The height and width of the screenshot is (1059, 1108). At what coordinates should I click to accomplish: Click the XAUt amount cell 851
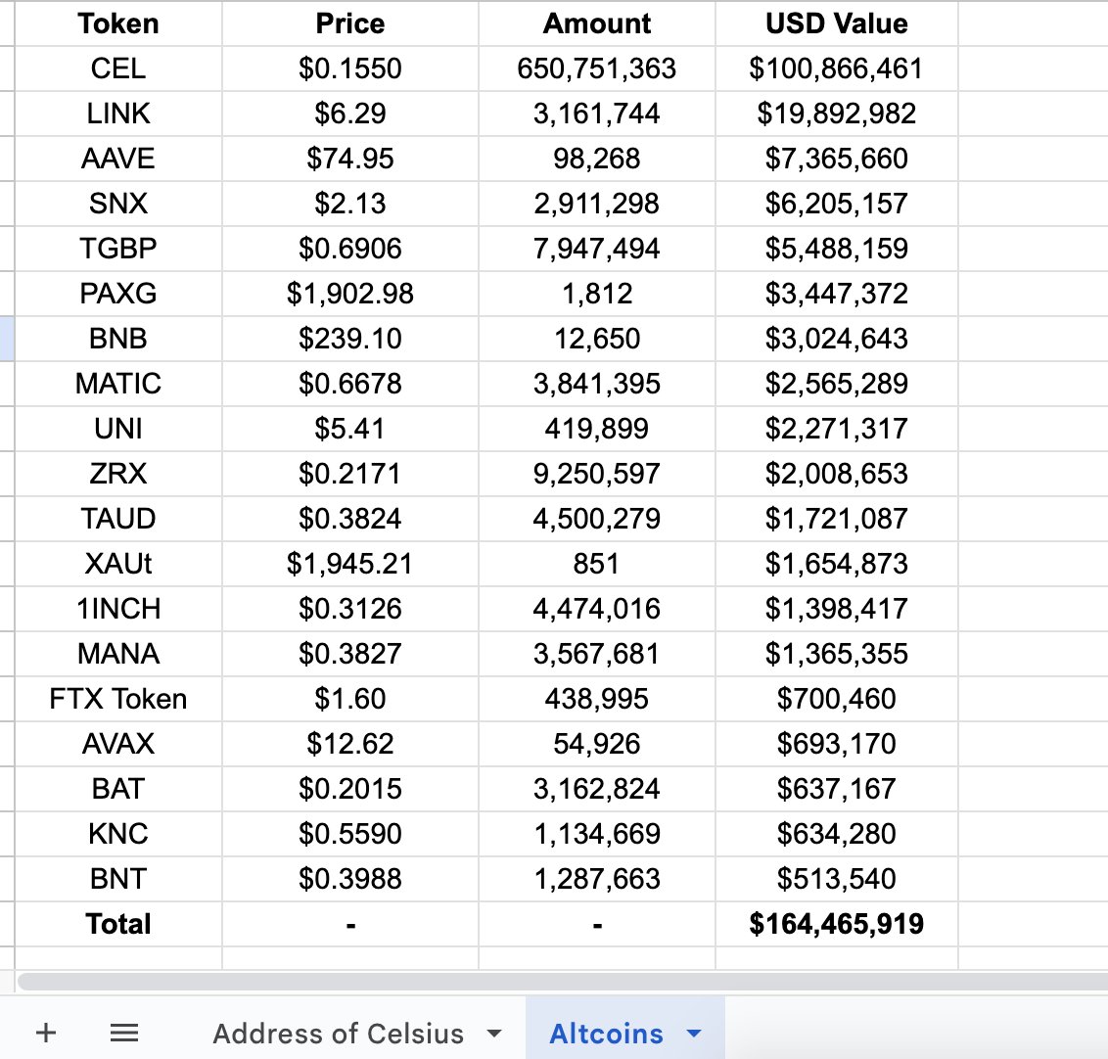(x=597, y=564)
